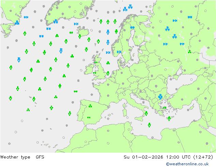Open the weatheronline.co.uk link
Screen dimensions: 216x167
click(x=187, y=164)
